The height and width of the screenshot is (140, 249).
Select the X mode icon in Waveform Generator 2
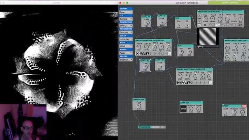(x=205, y=25)
